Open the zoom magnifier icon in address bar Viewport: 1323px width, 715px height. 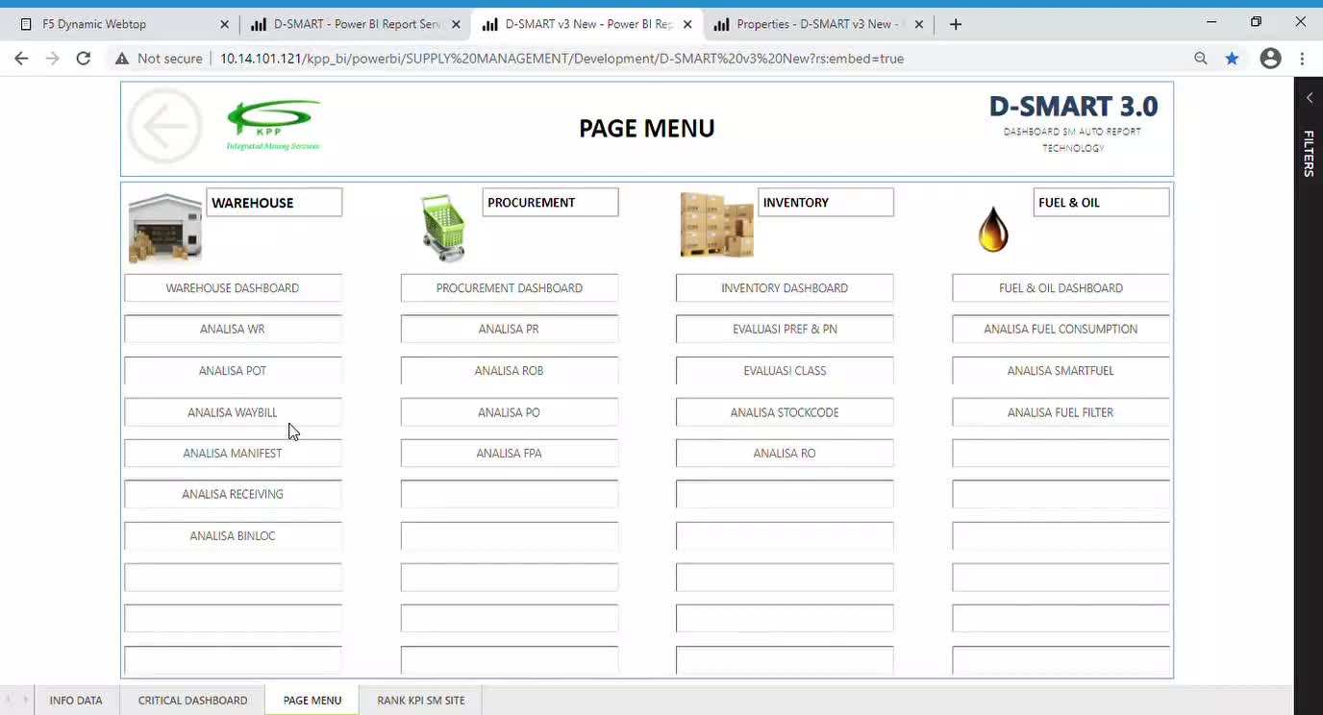(x=1201, y=59)
